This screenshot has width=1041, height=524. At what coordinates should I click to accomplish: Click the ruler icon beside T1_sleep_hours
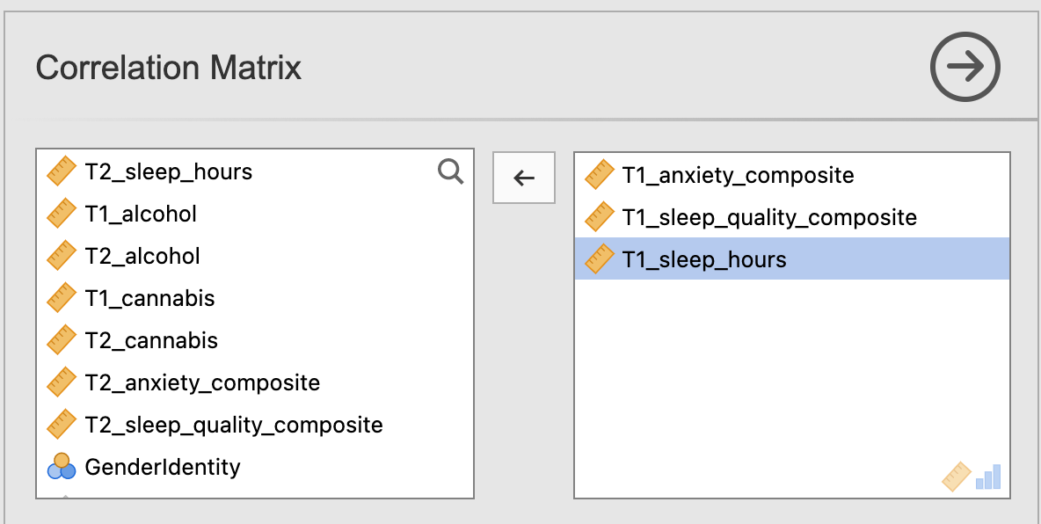600,259
